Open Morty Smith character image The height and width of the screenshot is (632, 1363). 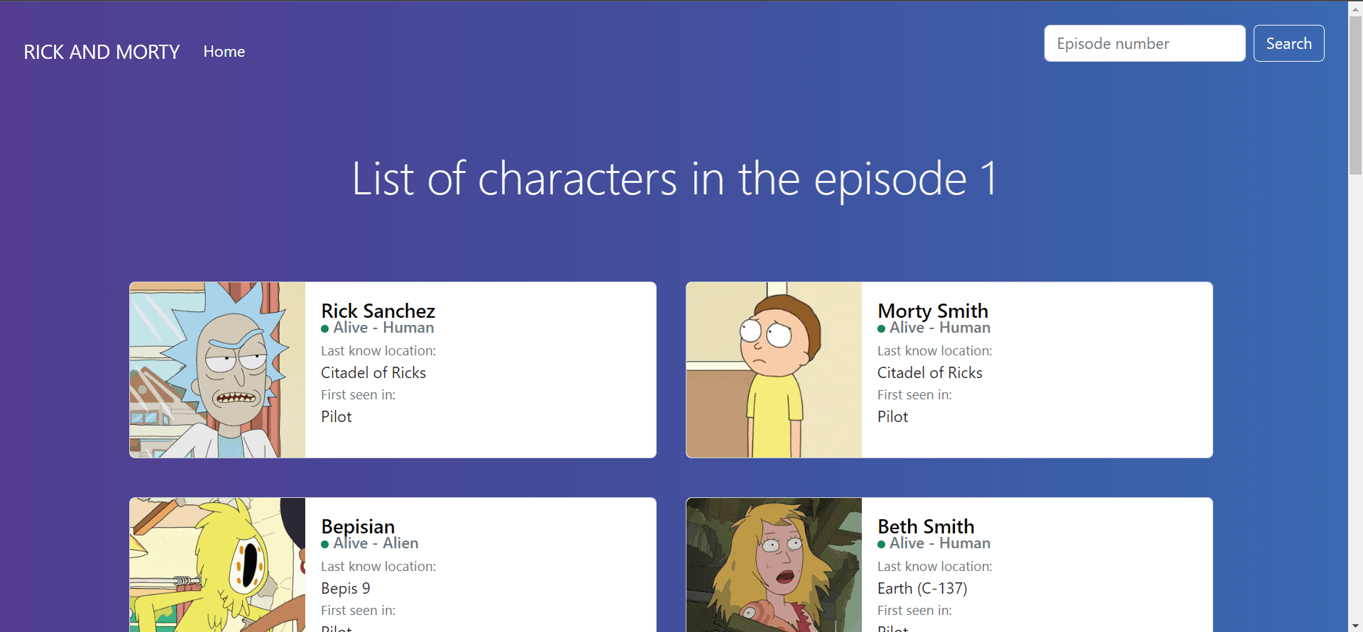774,370
